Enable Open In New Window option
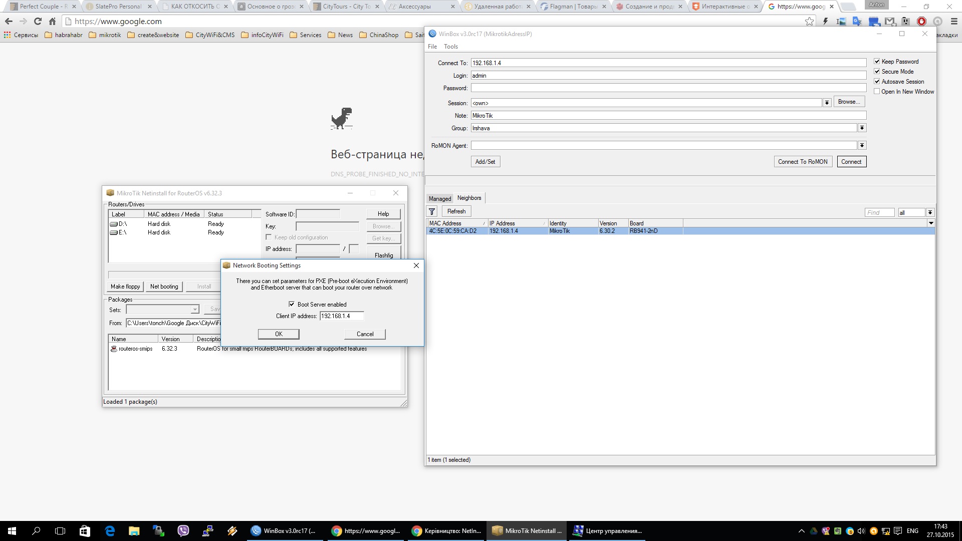962x541 pixels. point(877,91)
